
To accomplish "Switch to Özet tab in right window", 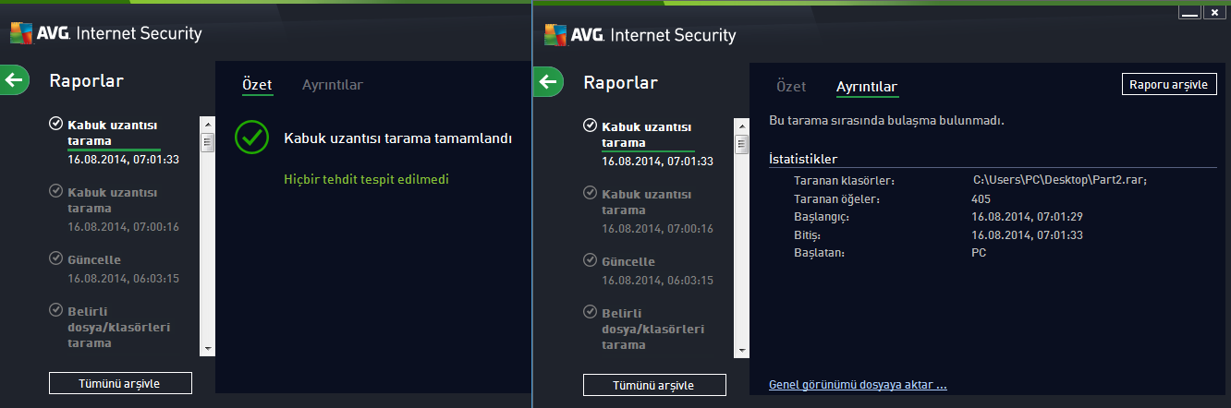I will tap(791, 86).
